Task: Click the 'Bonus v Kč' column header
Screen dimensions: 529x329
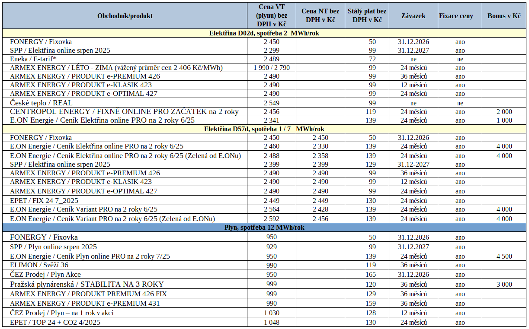Action: tap(504, 16)
